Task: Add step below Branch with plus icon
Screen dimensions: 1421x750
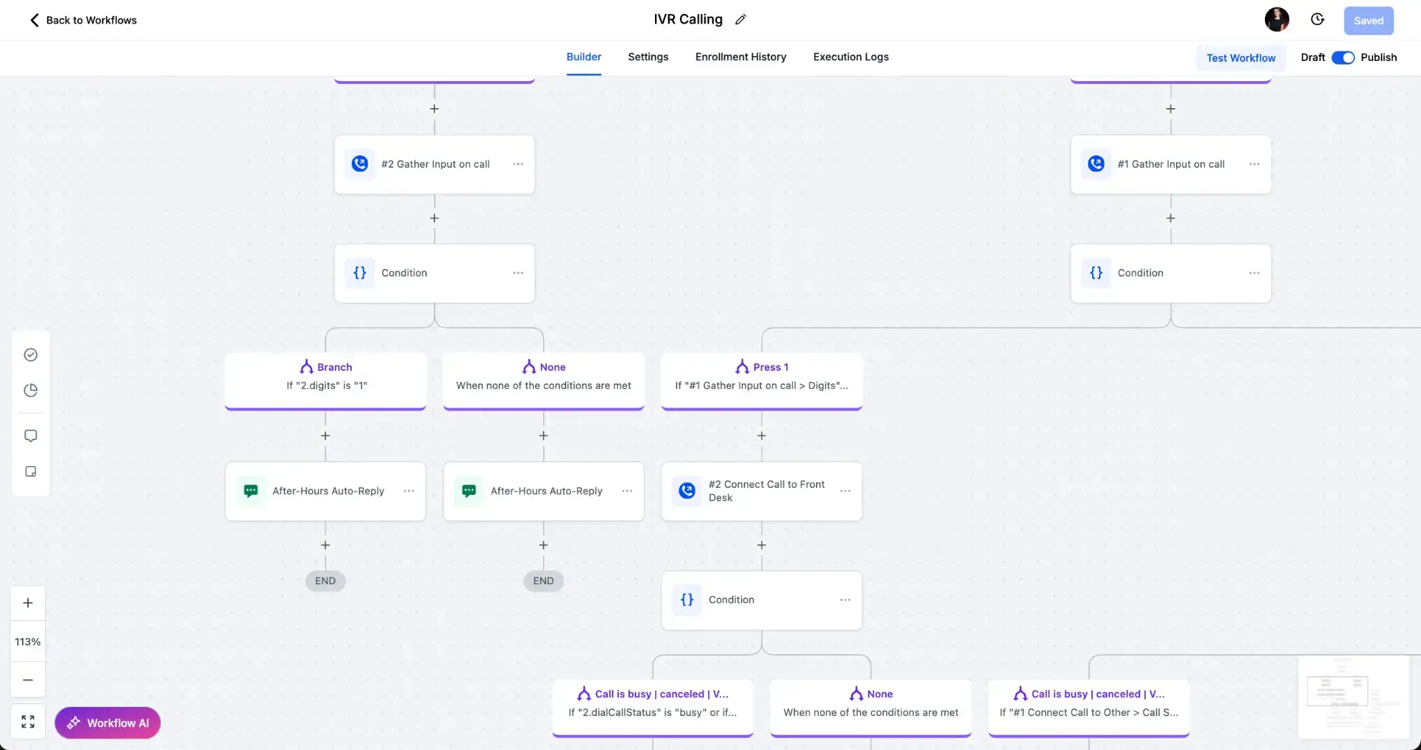Action: pyautogui.click(x=325, y=436)
